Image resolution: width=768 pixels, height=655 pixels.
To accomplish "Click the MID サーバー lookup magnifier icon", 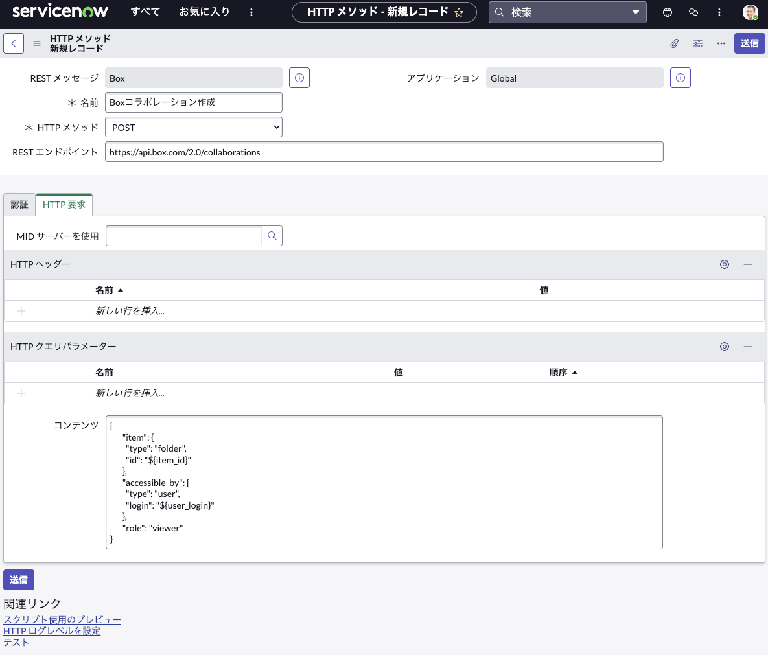I will [x=272, y=236].
